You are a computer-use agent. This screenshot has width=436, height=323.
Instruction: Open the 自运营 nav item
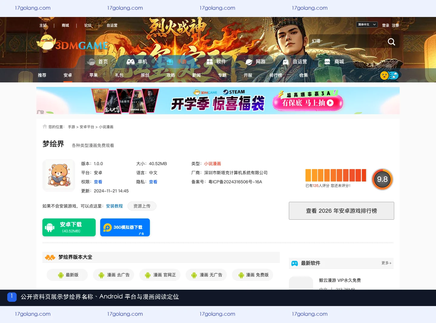click(x=295, y=62)
